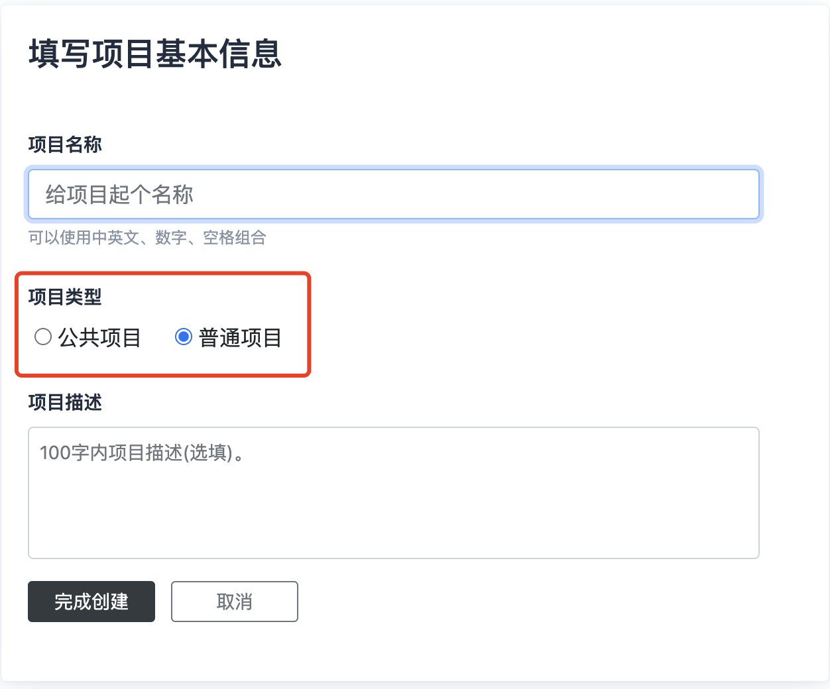
Task: Keep 普通项目 selected by clicking its blue dot
Action: pos(184,337)
